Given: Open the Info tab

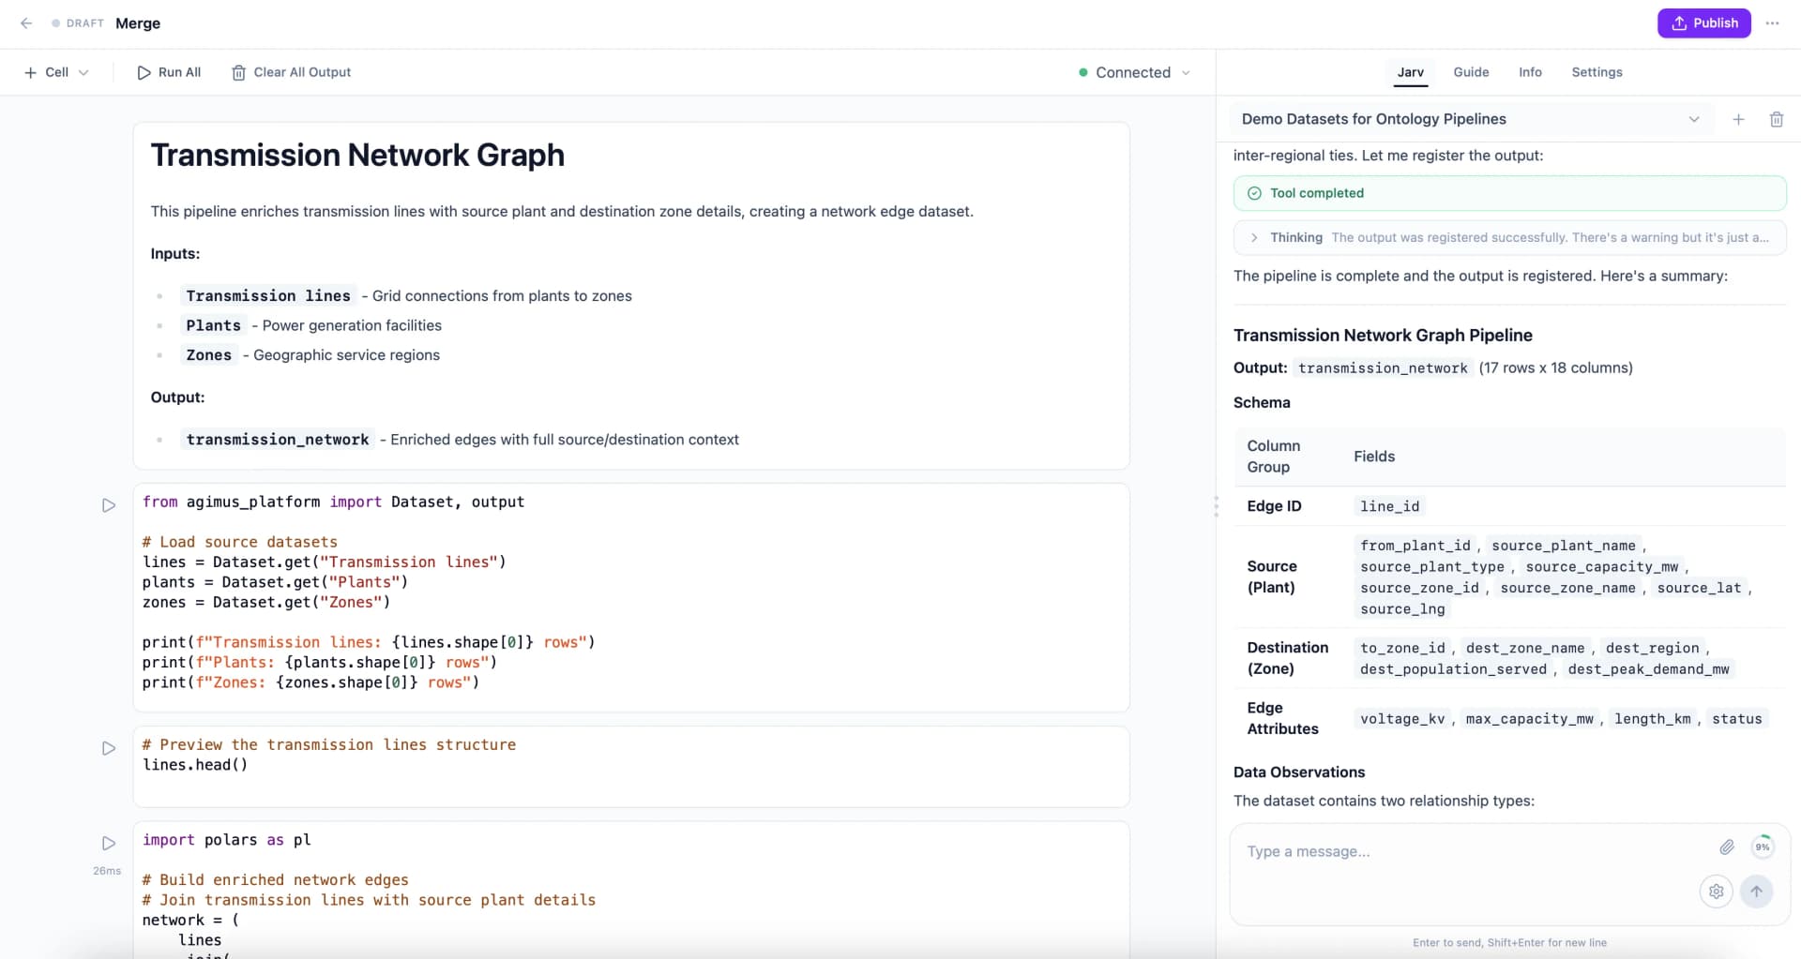Looking at the screenshot, I should tap(1530, 71).
